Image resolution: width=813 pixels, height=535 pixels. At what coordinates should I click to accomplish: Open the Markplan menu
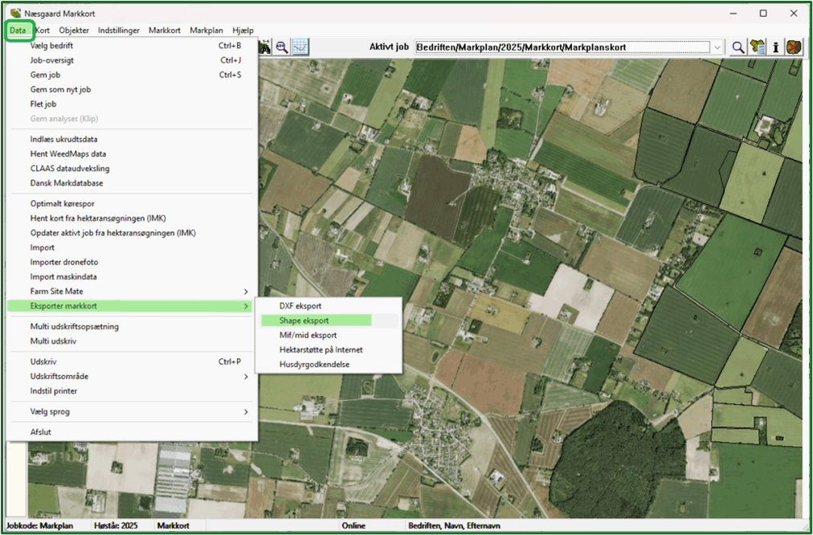click(206, 31)
